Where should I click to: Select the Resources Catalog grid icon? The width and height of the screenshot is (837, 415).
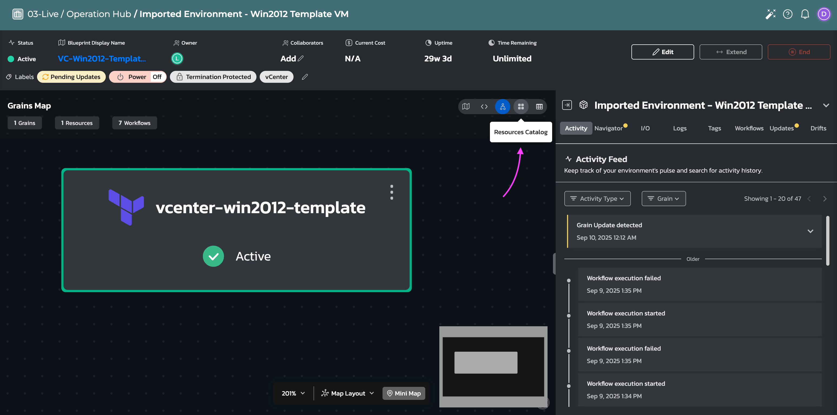[x=521, y=107]
